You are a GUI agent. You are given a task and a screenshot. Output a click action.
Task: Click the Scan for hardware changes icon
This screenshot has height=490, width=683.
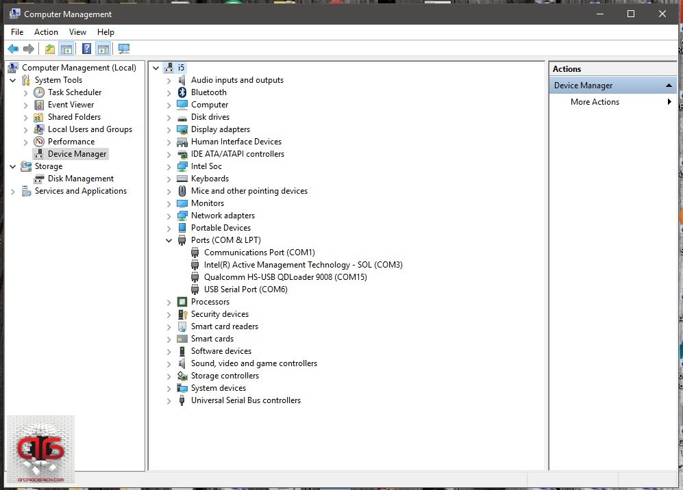click(123, 49)
